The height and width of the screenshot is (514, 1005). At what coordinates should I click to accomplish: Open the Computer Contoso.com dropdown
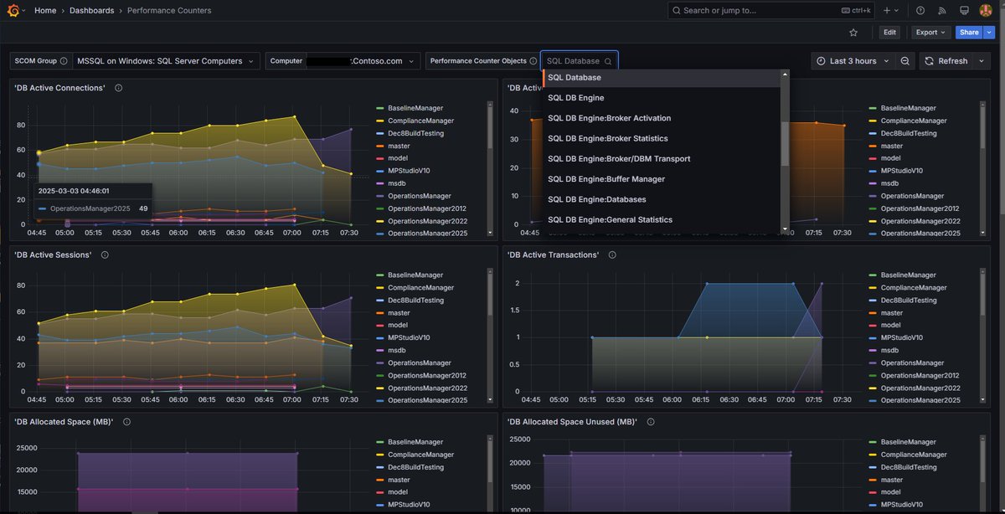click(x=363, y=61)
